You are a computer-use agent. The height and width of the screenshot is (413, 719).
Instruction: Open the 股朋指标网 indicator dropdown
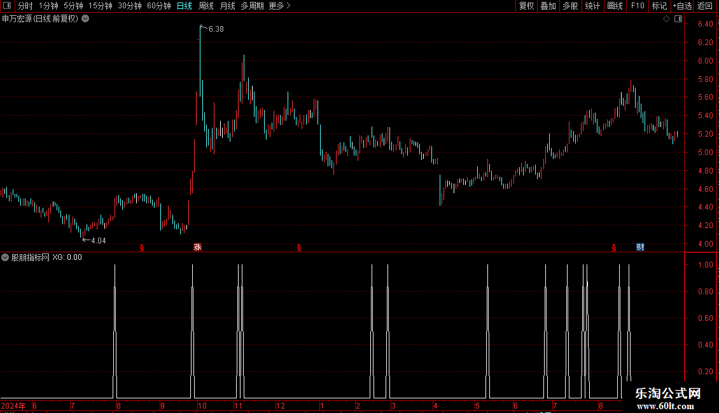[5, 257]
